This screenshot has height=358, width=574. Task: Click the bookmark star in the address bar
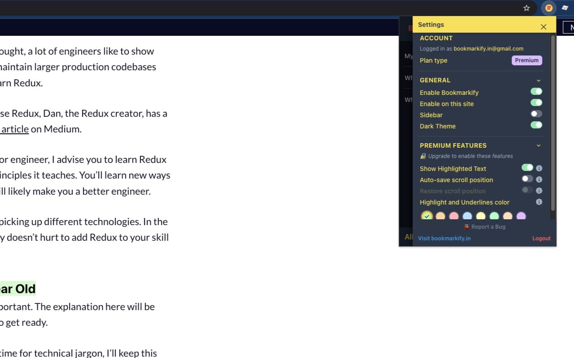pos(526,8)
